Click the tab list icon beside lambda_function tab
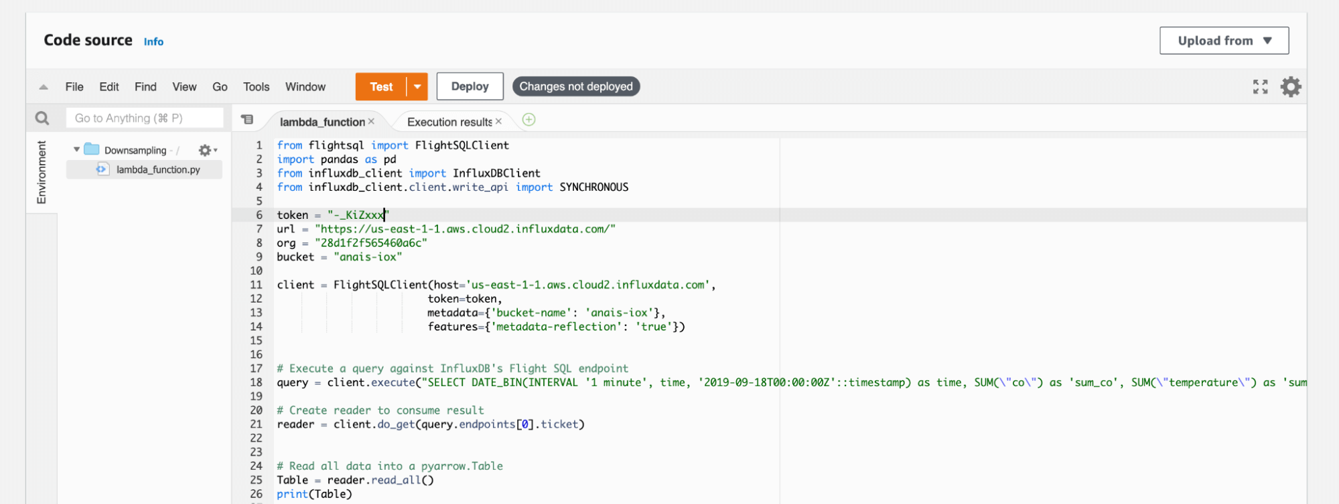The height and width of the screenshot is (504, 1339). coord(247,119)
